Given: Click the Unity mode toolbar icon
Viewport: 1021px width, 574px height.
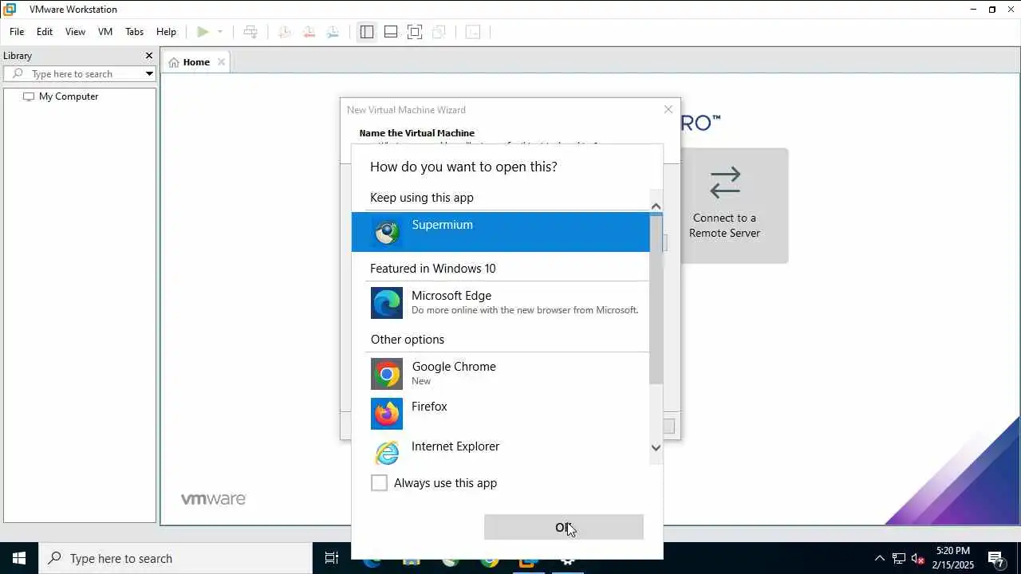Looking at the screenshot, I should point(439,32).
